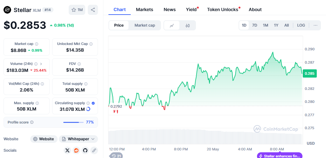Open the Stellar enhances news pill

[x=280, y=156]
